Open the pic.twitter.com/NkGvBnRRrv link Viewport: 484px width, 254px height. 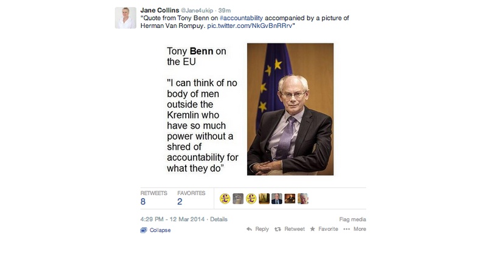(250, 26)
